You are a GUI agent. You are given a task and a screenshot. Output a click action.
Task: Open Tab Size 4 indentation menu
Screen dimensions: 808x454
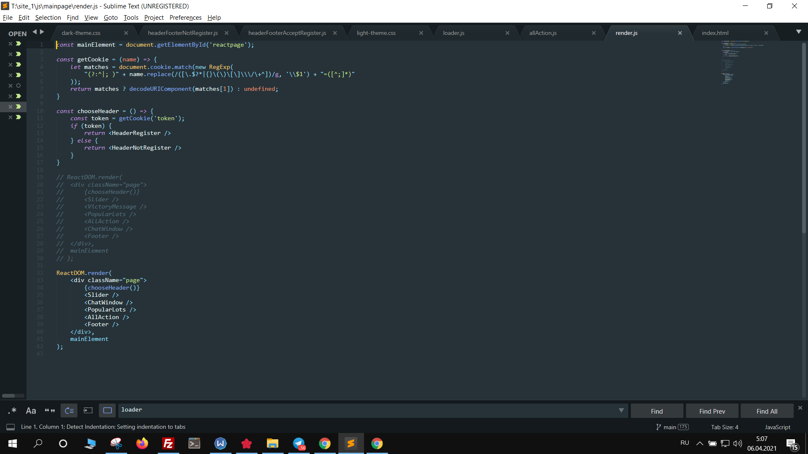[x=724, y=427]
